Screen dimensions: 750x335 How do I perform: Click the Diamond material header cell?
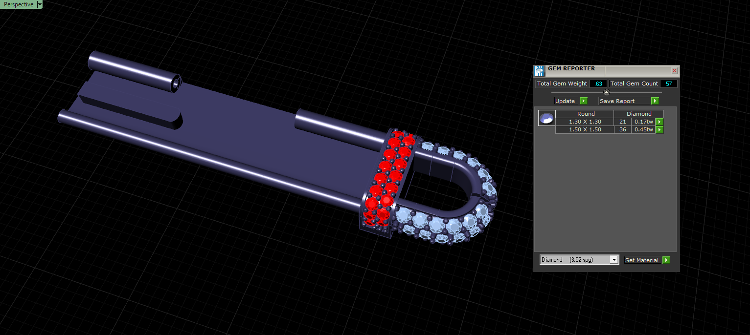click(639, 114)
